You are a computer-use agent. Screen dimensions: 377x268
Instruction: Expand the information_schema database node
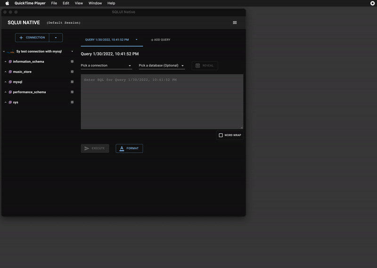tap(5, 62)
